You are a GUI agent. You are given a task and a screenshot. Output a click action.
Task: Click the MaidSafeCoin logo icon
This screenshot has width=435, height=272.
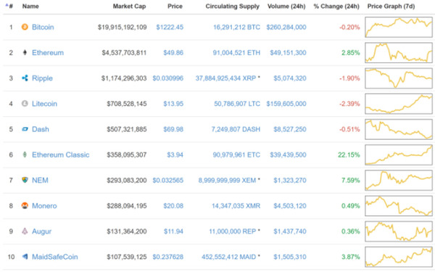[x=25, y=257]
